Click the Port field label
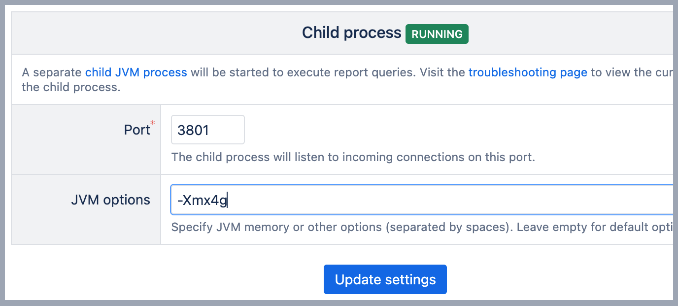678x306 pixels. coord(136,130)
